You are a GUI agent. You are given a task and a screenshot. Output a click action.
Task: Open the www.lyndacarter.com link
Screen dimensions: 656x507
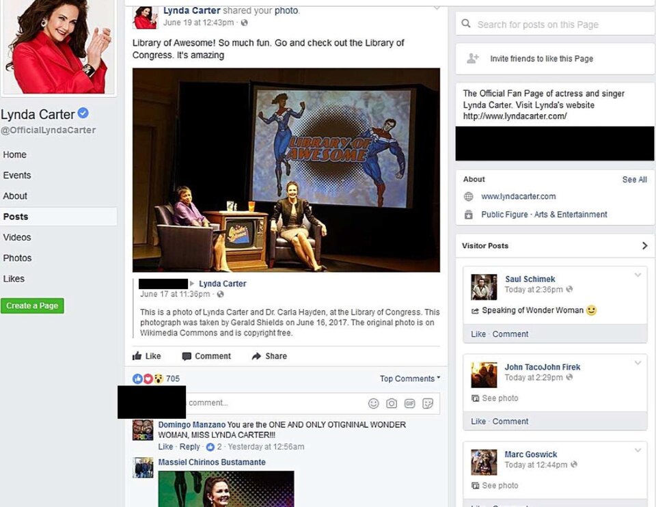pyautogui.click(x=518, y=196)
